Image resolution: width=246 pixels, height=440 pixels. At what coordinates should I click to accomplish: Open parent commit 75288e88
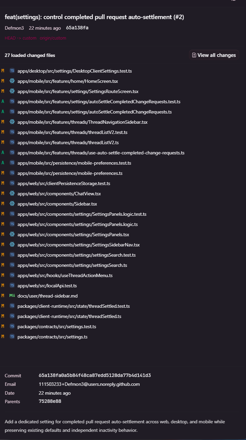tap(50, 401)
